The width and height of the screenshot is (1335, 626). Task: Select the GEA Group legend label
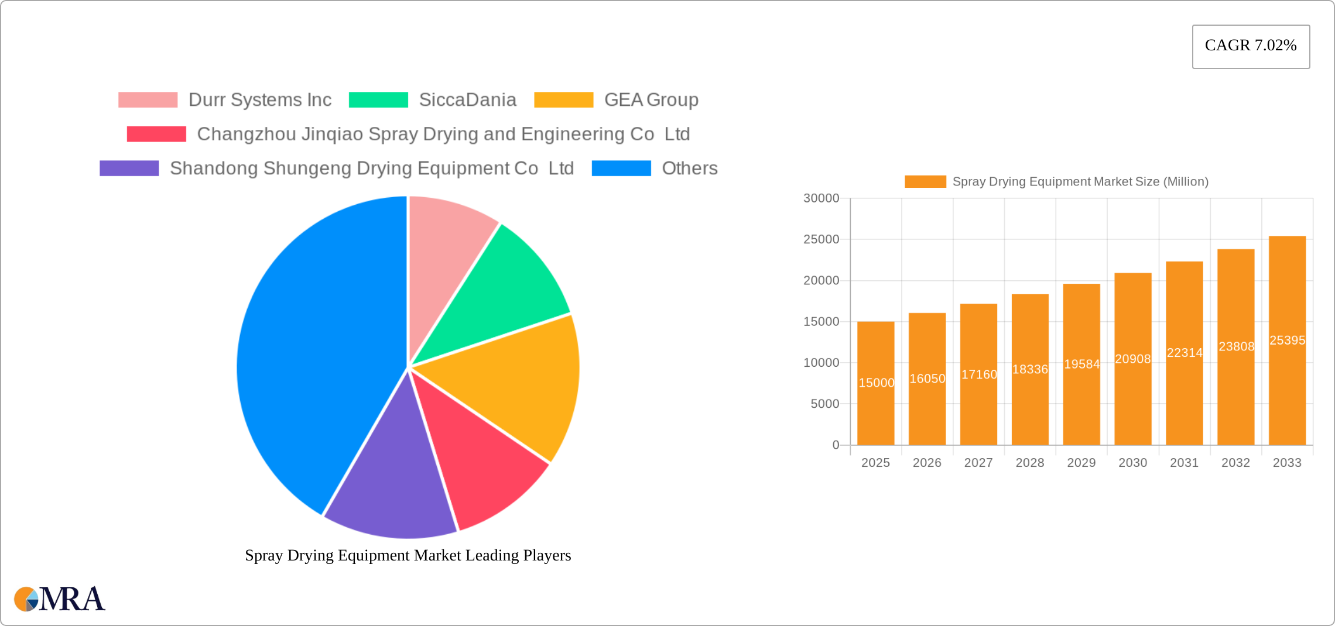coord(651,100)
